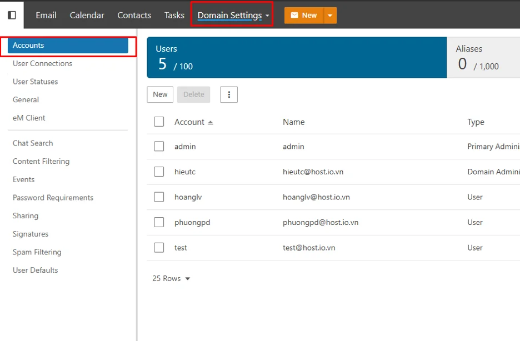Open User Statuses settings
The height and width of the screenshot is (341, 520).
coord(35,82)
